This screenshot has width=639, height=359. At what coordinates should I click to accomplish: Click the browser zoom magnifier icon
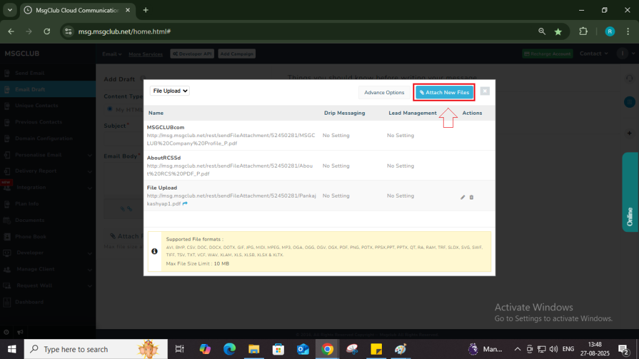(x=542, y=31)
